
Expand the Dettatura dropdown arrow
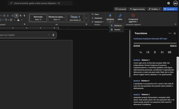[x=110, y=22]
